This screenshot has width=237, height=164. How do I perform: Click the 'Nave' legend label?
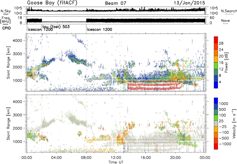(x=225, y=20)
